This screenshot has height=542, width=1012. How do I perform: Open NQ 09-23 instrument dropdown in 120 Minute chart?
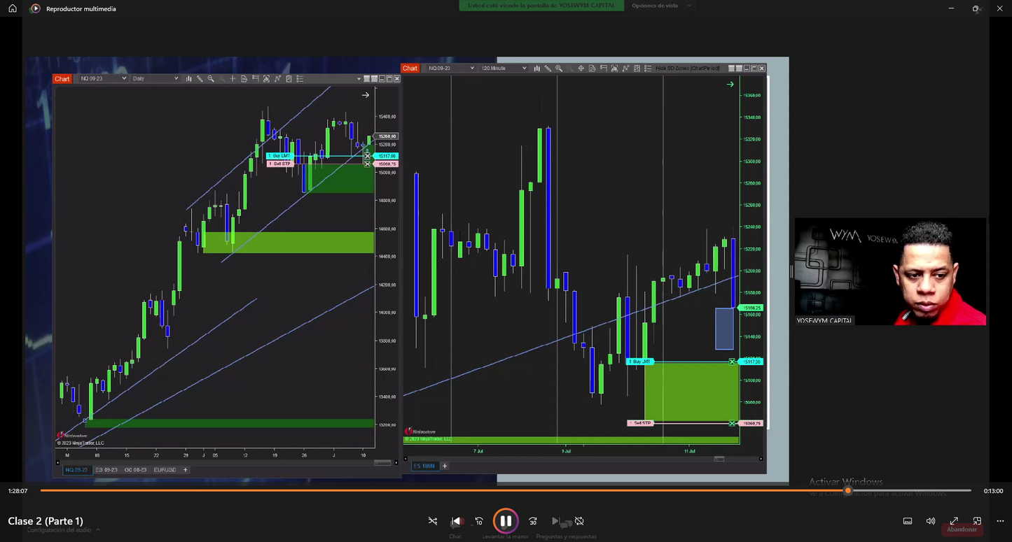(451, 69)
